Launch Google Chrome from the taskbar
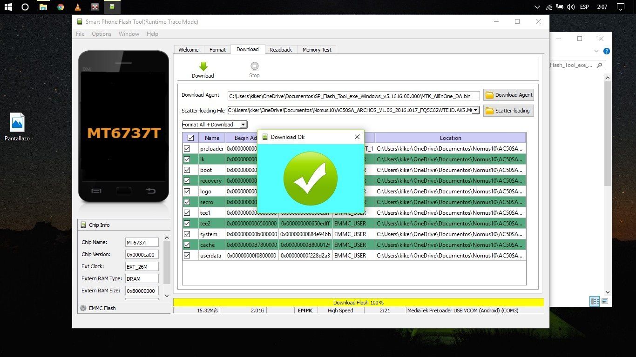636x357 pixels. pyautogui.click(x=61, y=7)
